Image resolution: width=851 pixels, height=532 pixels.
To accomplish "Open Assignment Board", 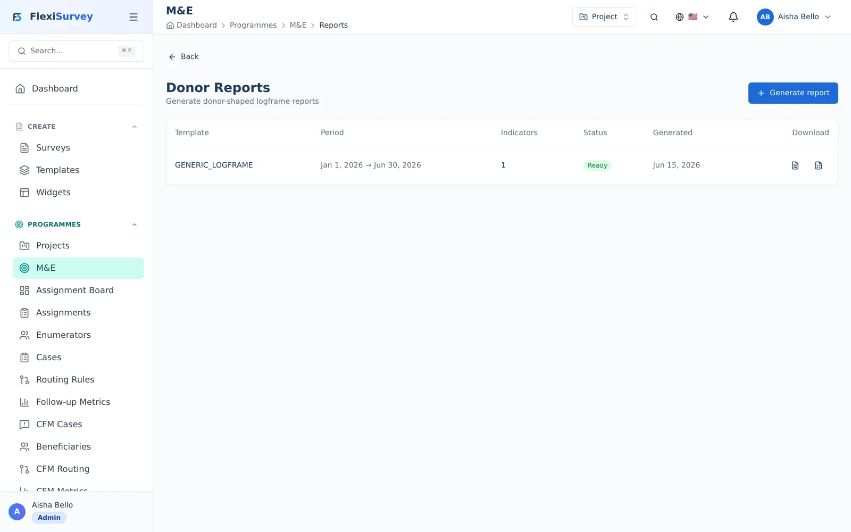I will 78,290.
